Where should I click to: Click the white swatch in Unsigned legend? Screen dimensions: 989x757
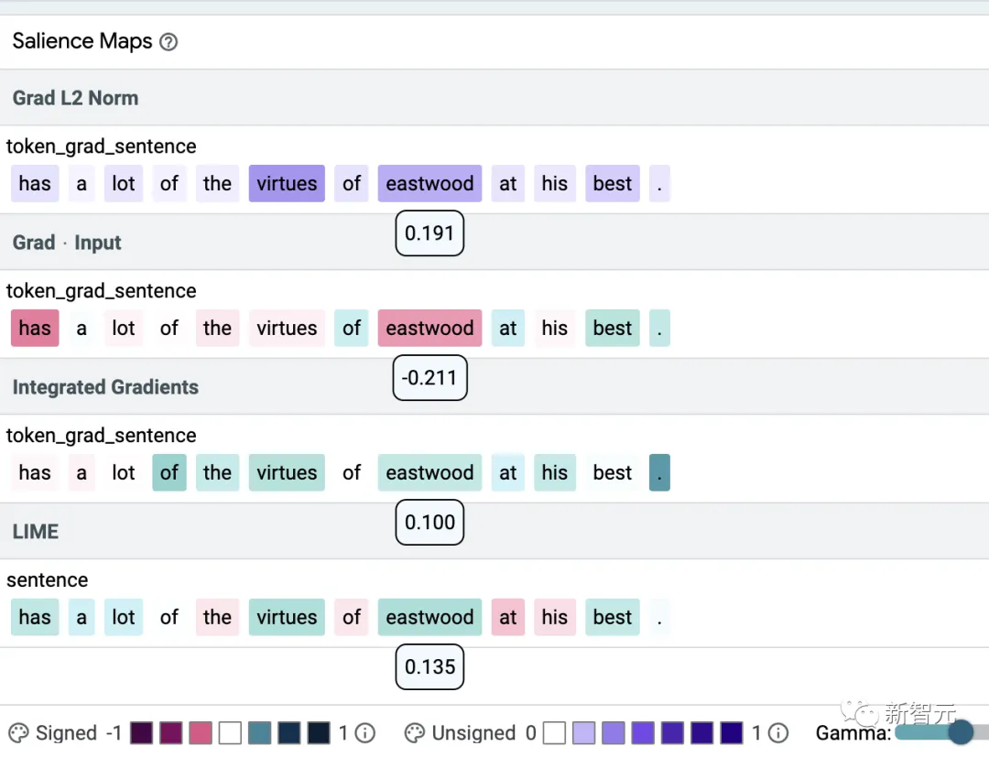pos(554,733)
